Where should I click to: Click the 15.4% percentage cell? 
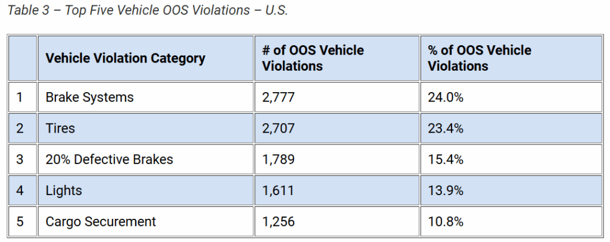coord(446,159)
